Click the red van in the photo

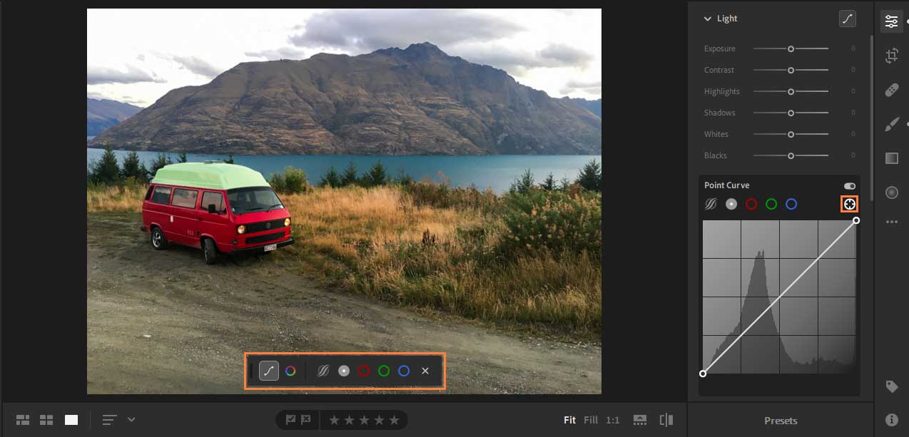point(216,214)
